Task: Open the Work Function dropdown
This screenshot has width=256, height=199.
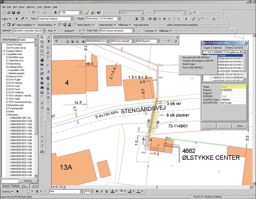Action: point(35,40)
